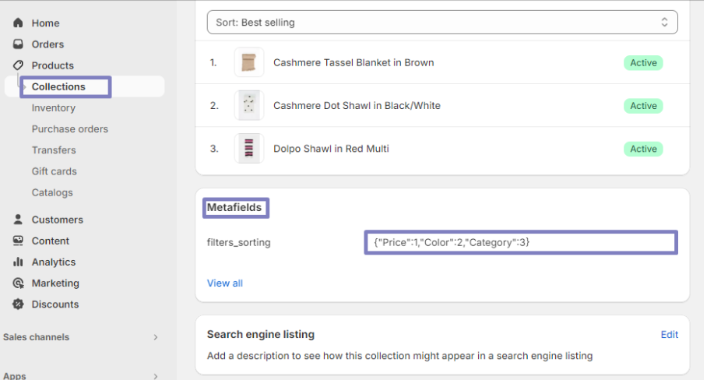Open Inventory from the sidebar
The height and width of the screenshot is (380, 707).
(54, 108)
